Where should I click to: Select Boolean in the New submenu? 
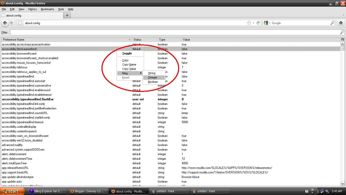pyautogui.click(x=154, y=82)
